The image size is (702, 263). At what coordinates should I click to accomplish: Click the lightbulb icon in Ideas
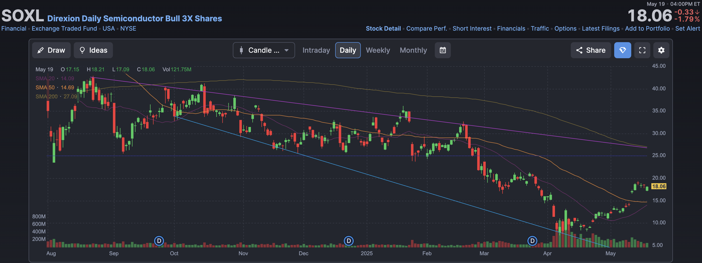pyautogui.click(x=82, y=50)
